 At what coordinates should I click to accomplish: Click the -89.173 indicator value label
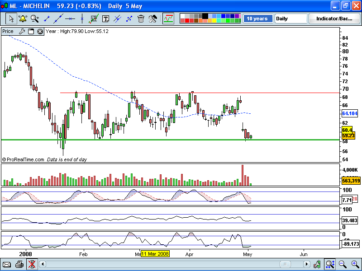coord(350,244)
